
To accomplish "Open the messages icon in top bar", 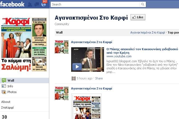I will click(x=37, y=4).
